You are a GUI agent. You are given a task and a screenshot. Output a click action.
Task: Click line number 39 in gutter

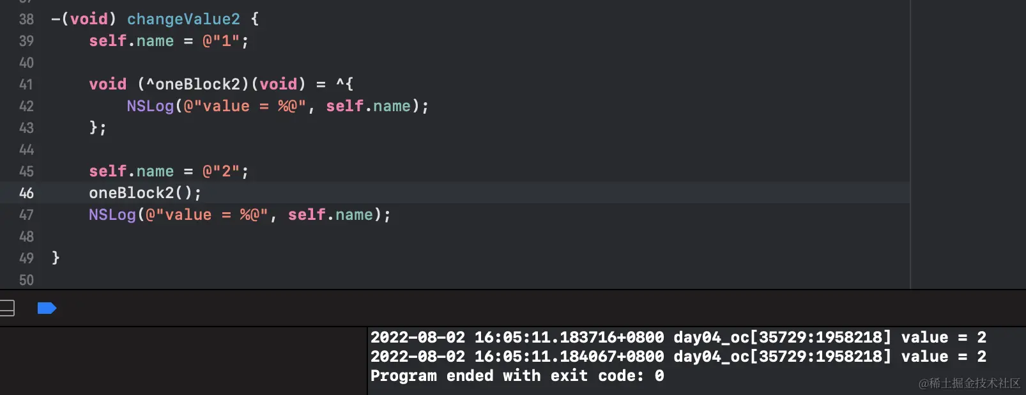(26, 41)
